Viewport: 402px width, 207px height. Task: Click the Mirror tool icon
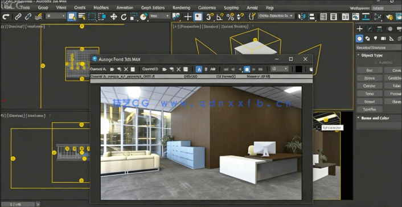(302, 17)
